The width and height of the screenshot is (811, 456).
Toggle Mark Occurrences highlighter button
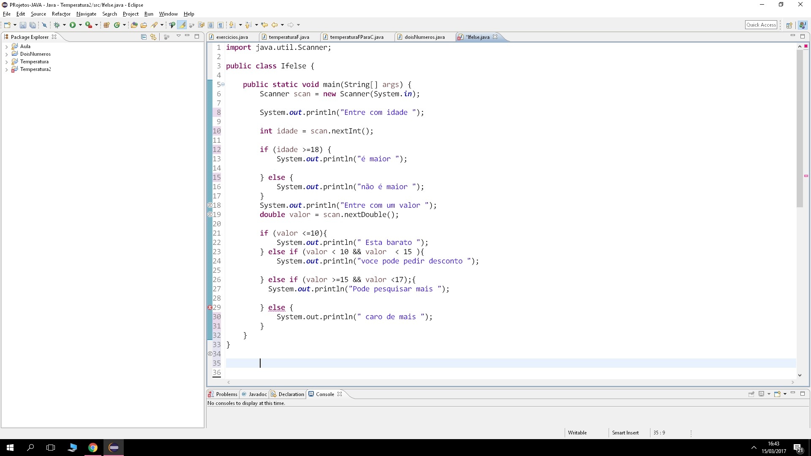point(182,25)
